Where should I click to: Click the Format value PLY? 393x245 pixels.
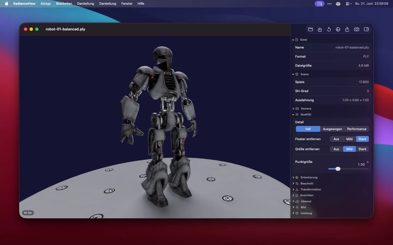[x=366, y=57]
